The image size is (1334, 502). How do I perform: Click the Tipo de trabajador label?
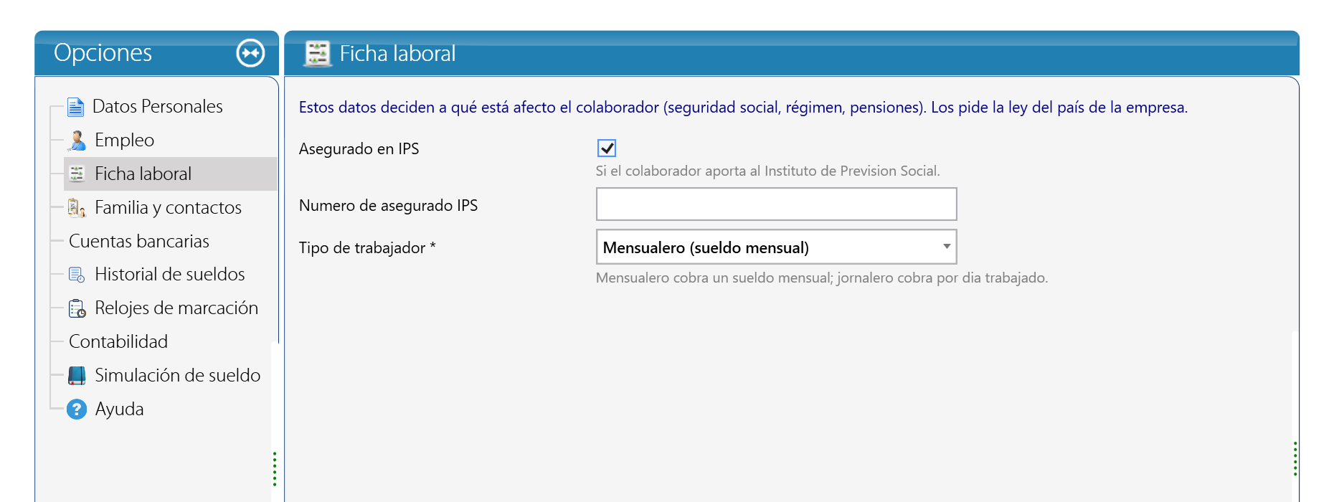pyautogui.click(x=367, y=247)
